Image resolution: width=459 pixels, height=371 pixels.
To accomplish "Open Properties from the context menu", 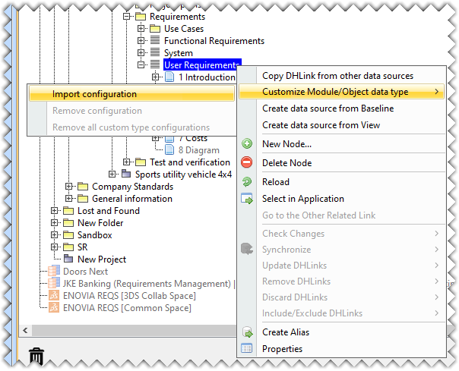I will 342,349.
